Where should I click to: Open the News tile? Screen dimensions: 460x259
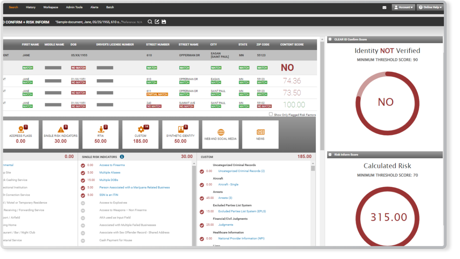click(x=260, y=135)
